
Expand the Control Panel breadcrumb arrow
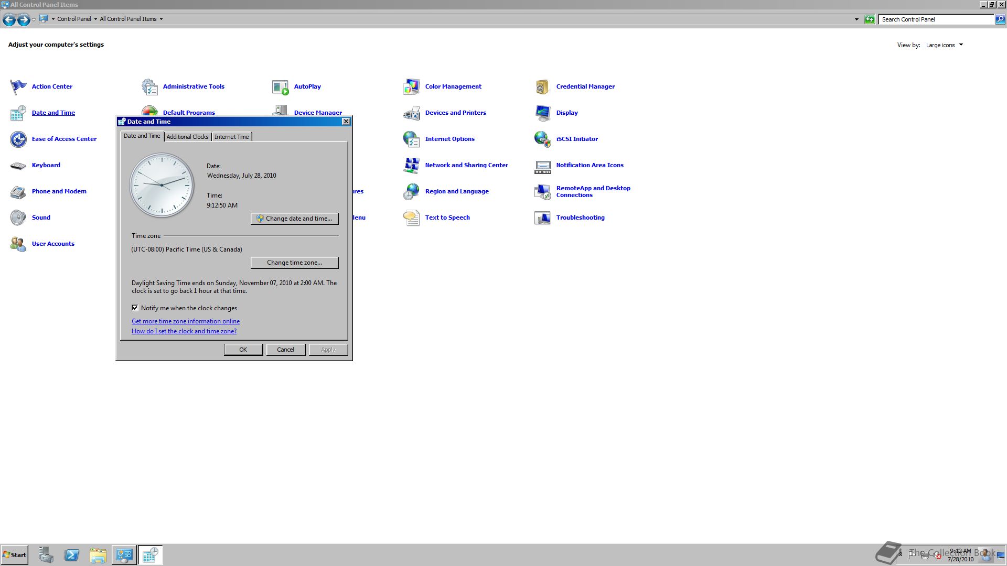(95, 19)
